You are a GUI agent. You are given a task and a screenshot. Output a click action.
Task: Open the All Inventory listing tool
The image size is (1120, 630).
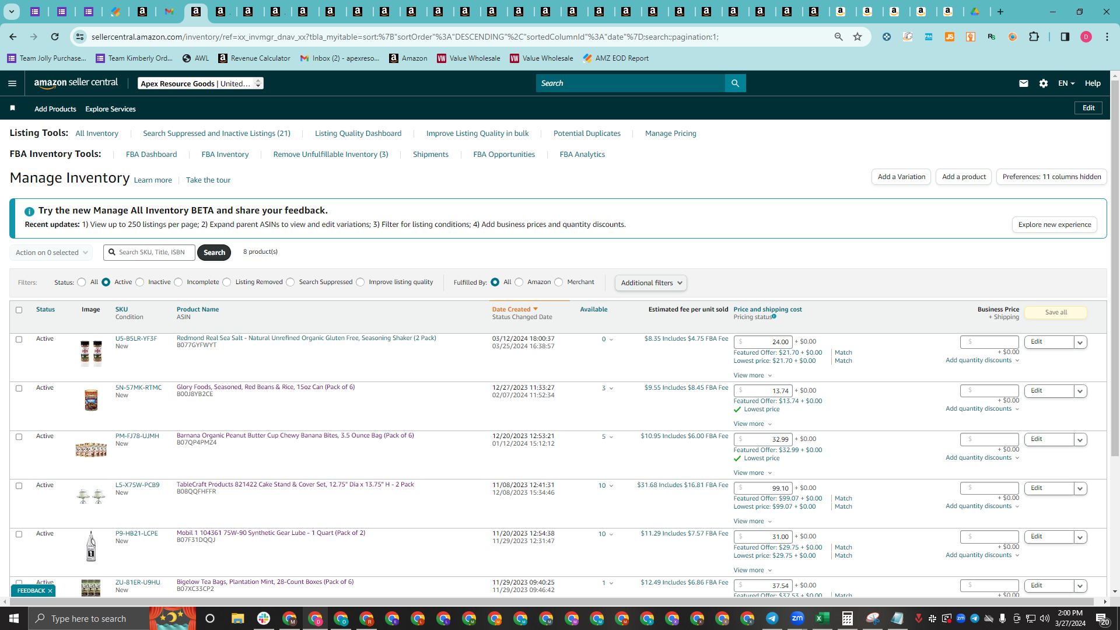click(x=97, y=134)
